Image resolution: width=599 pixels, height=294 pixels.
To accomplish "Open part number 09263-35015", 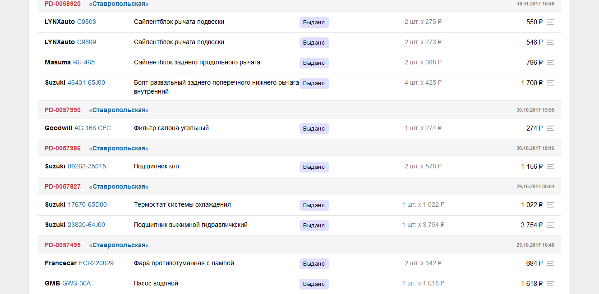I will [x=87, y=166].
